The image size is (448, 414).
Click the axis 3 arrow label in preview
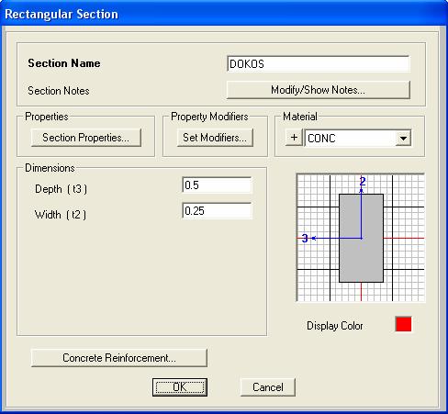[305, 238]
